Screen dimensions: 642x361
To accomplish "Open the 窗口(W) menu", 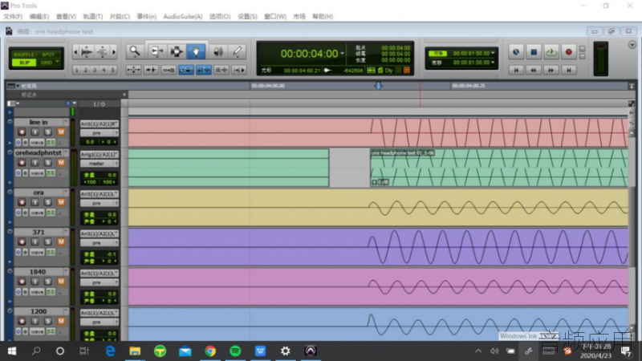I will click(275, 16).
